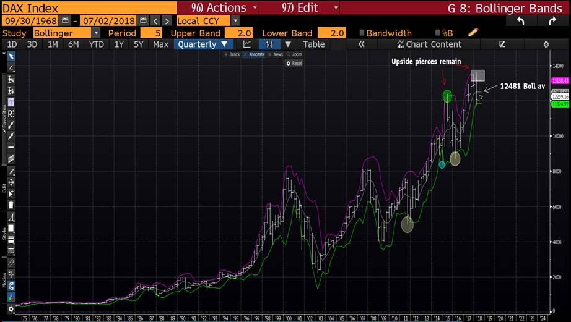Select the 1Y range tab
This screenshot has width=571, height=322.
pos(119,44)
